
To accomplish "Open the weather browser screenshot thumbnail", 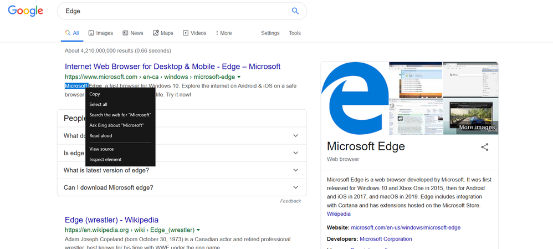I will tap(416, 80).
